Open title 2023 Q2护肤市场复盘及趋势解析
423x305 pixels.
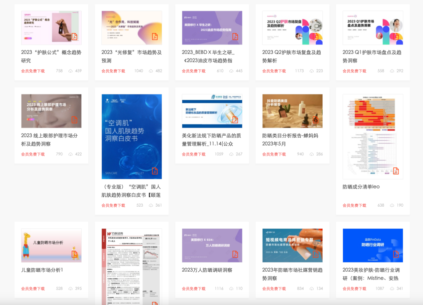tap(292, 56)
